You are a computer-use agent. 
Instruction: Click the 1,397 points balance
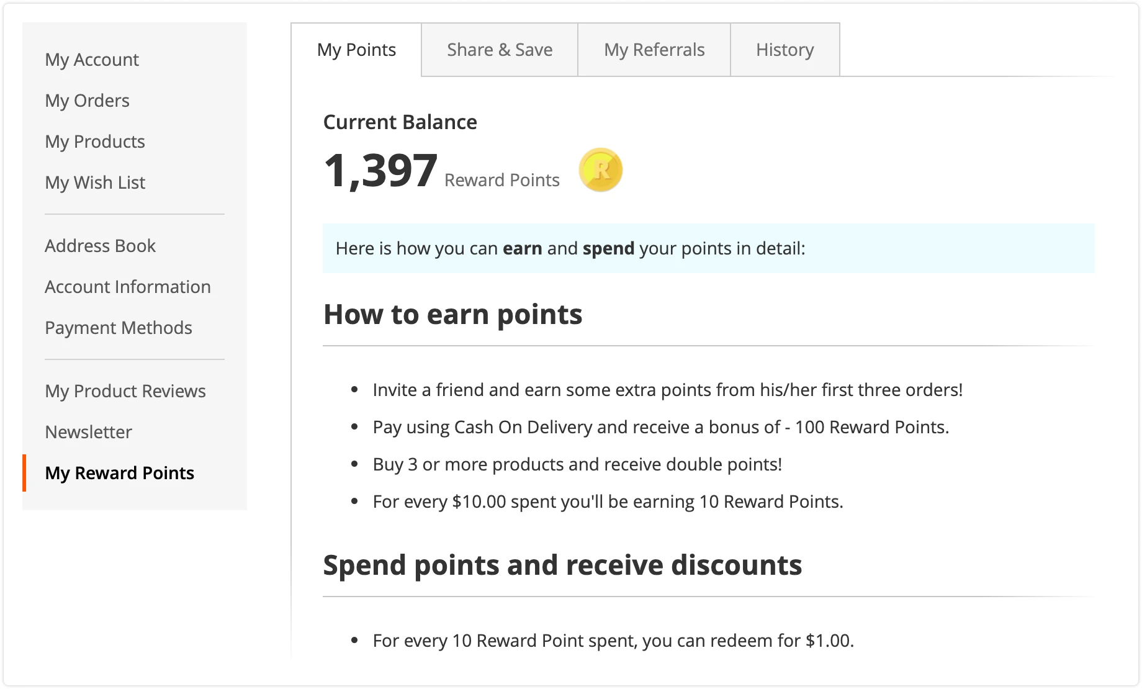click(380, 169)
